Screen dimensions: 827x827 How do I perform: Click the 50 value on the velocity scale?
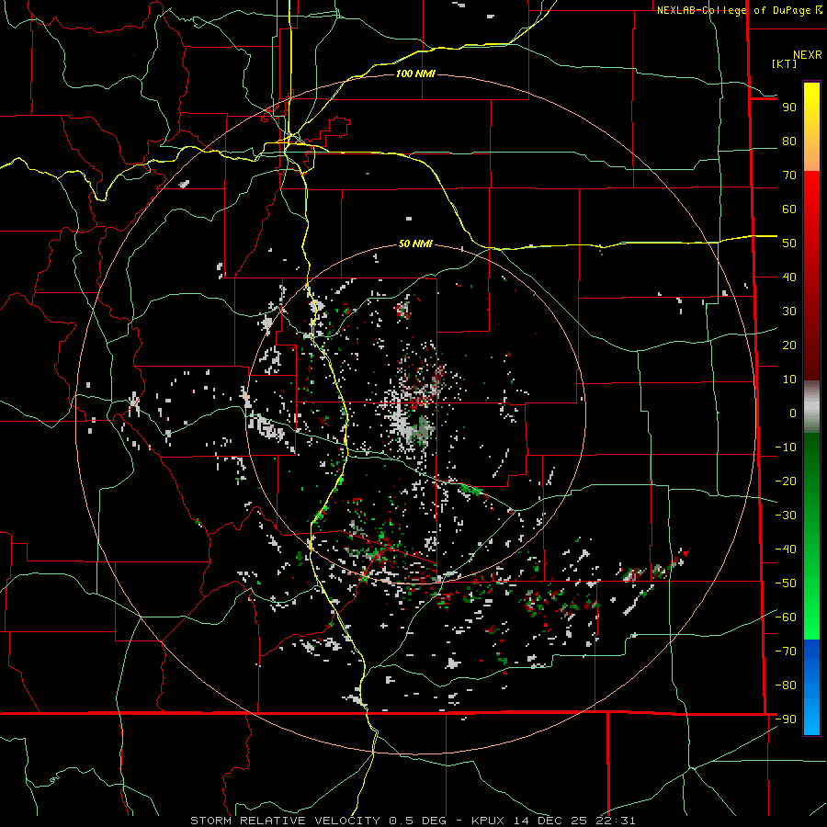click(789, 244)
